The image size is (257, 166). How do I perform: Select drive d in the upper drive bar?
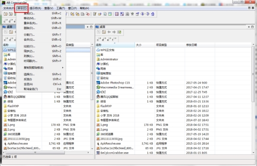tap(10, 21)
